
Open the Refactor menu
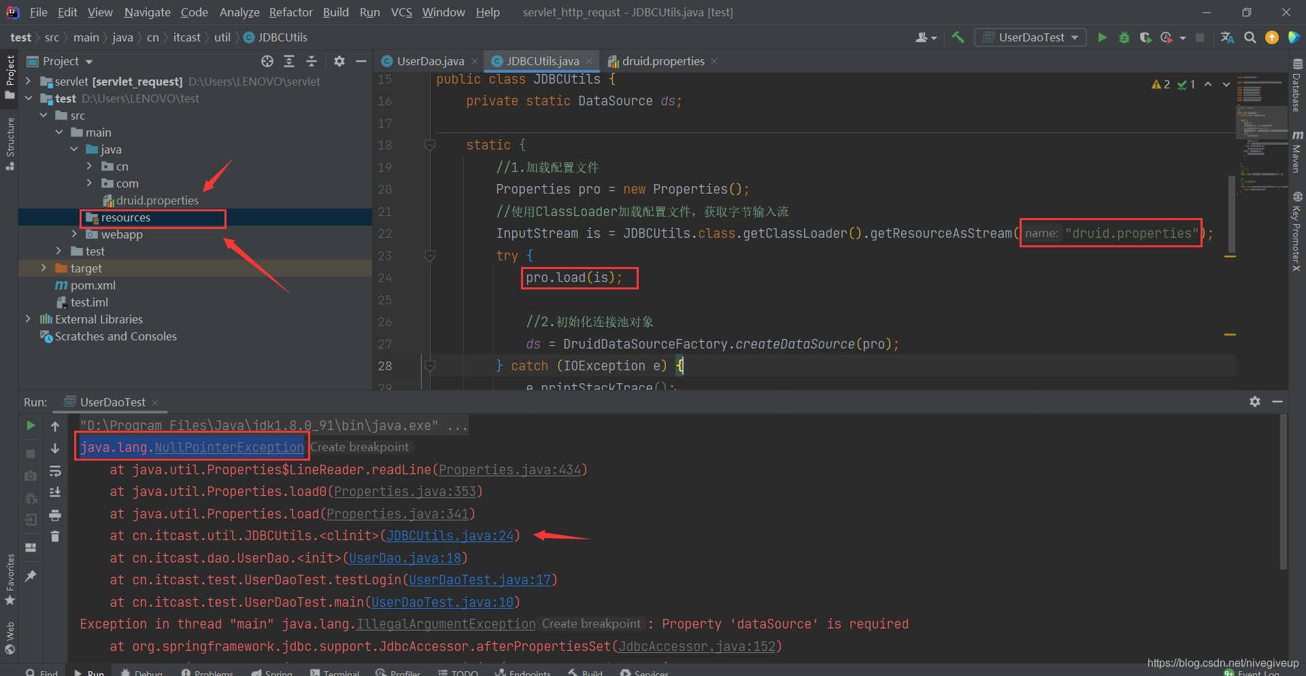coord(290,12)
